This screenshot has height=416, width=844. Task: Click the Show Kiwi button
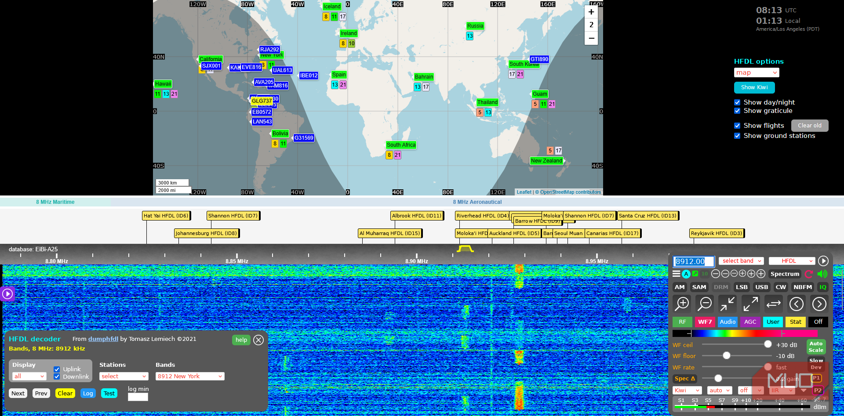point(754,87)
